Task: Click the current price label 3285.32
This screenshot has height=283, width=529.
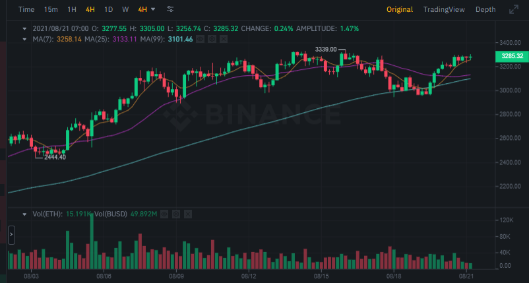Action: 512,56
